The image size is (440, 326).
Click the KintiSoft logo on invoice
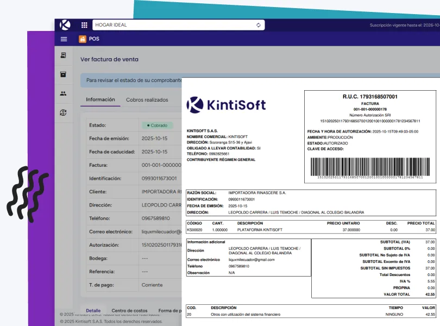pos(226,104)
